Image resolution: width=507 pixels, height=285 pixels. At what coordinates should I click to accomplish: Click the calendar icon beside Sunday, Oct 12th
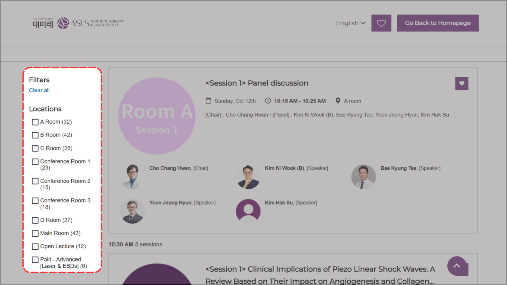coord(208,101)
